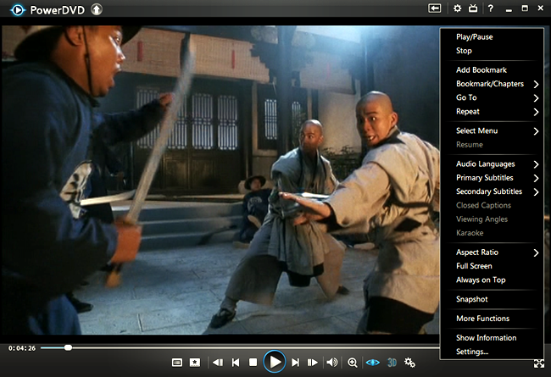The height and width of the screenshot is (377, 551).
Task: Jump to previous chapter
Action: tap(236, 363)
